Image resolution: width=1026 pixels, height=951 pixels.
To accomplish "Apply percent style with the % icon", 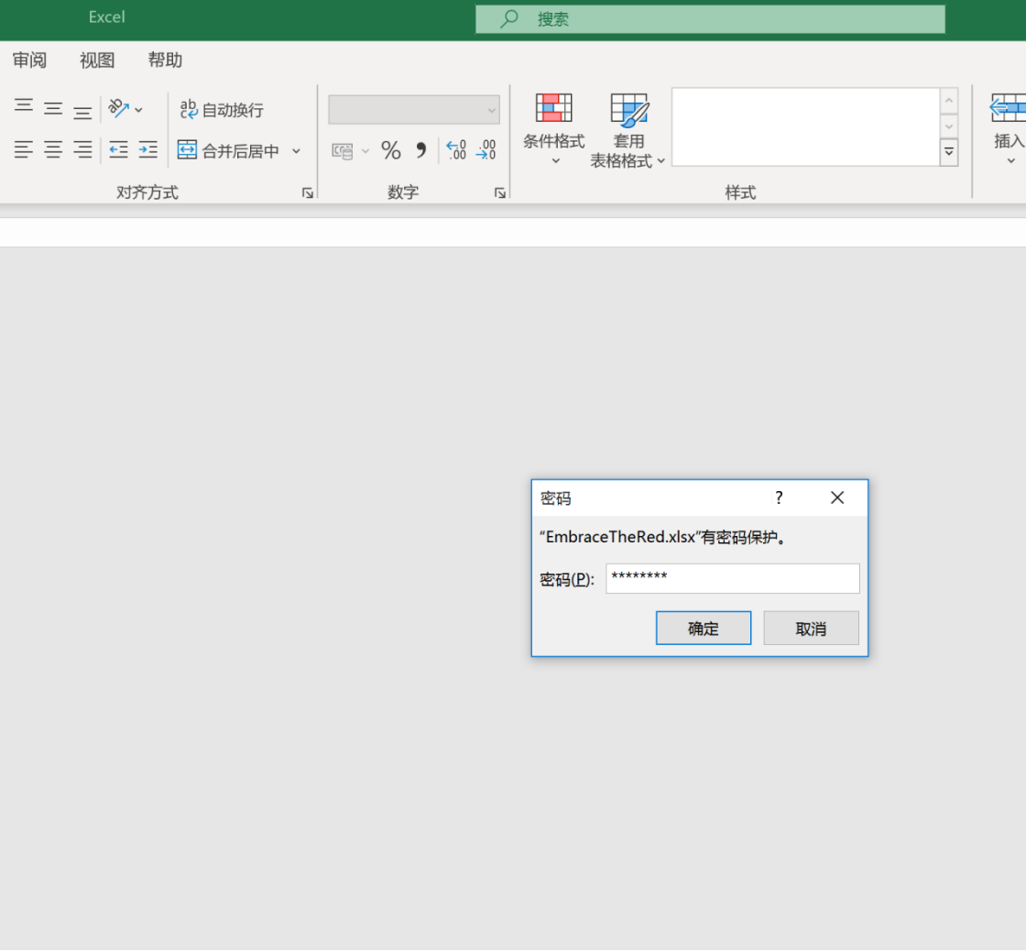I will click(391, 150).
